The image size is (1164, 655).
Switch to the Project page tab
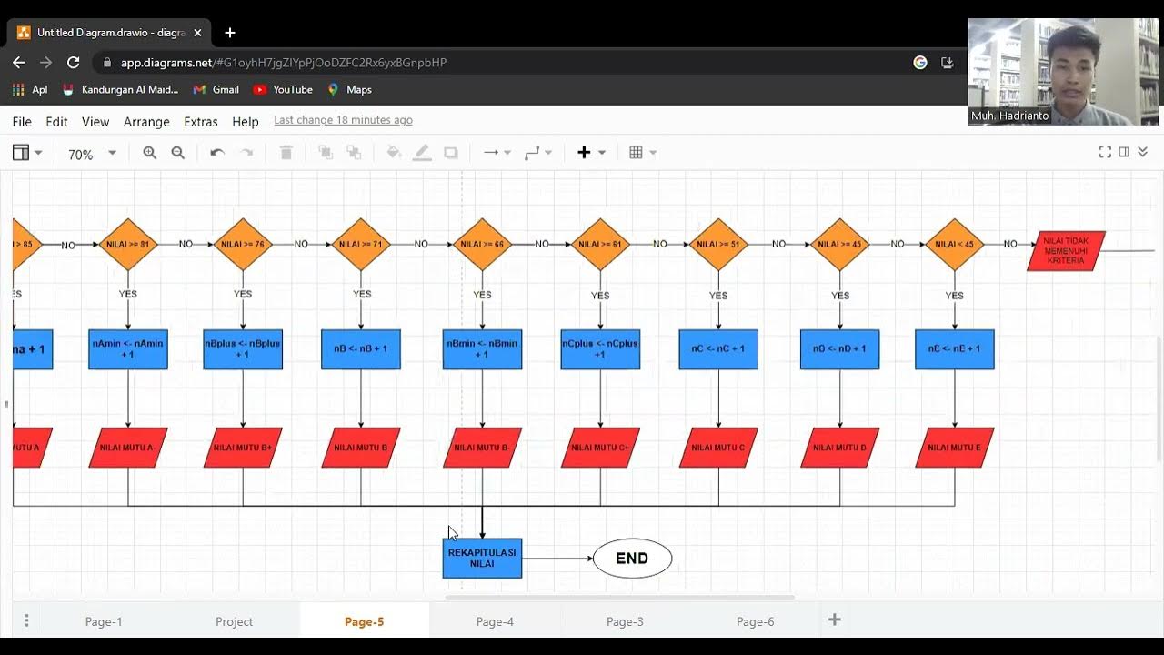tap(234, 621)
